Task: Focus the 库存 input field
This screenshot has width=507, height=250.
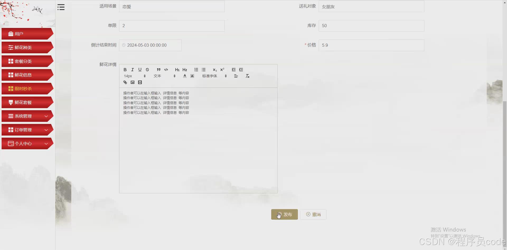Action: pyautogui.click(x=372, y=26)
